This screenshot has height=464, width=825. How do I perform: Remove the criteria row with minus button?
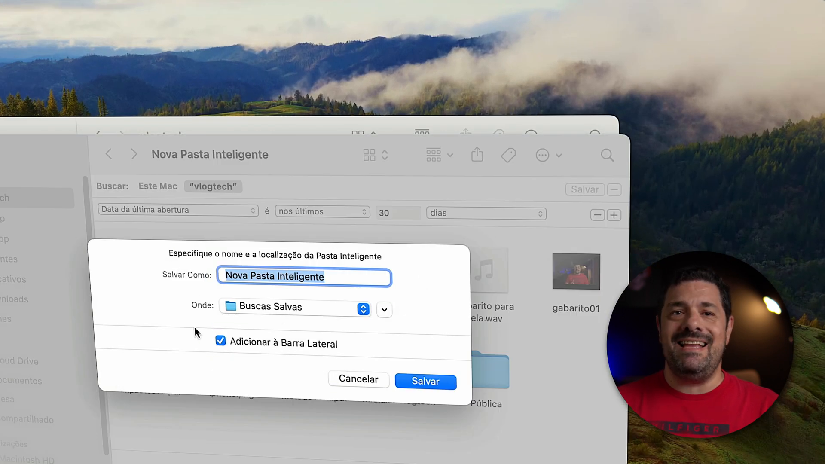click(597, 215)
